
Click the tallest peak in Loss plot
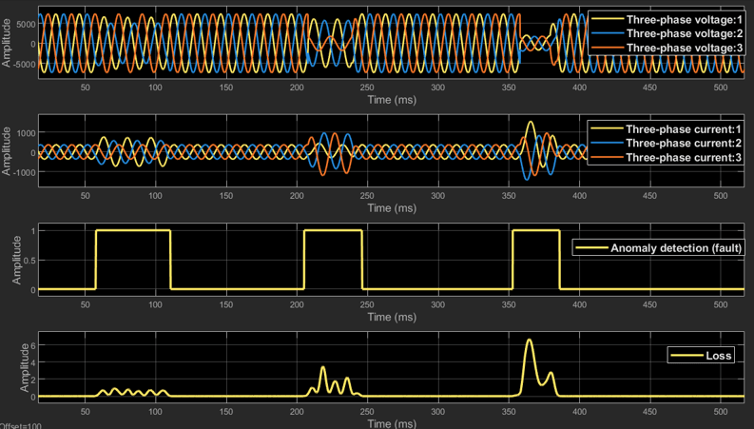(530, 340)
